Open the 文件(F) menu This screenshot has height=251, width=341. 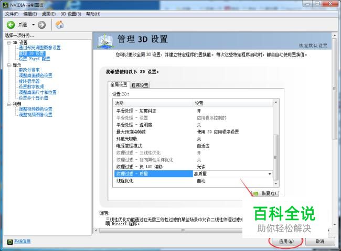(12, 14)
